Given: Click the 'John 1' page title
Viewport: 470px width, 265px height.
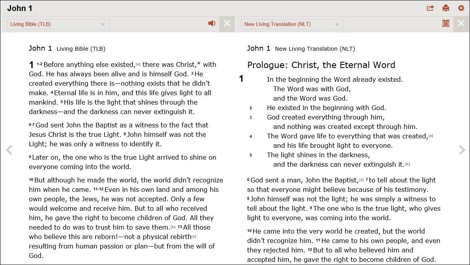Looking at the screenshot, I should pos(20,8).
